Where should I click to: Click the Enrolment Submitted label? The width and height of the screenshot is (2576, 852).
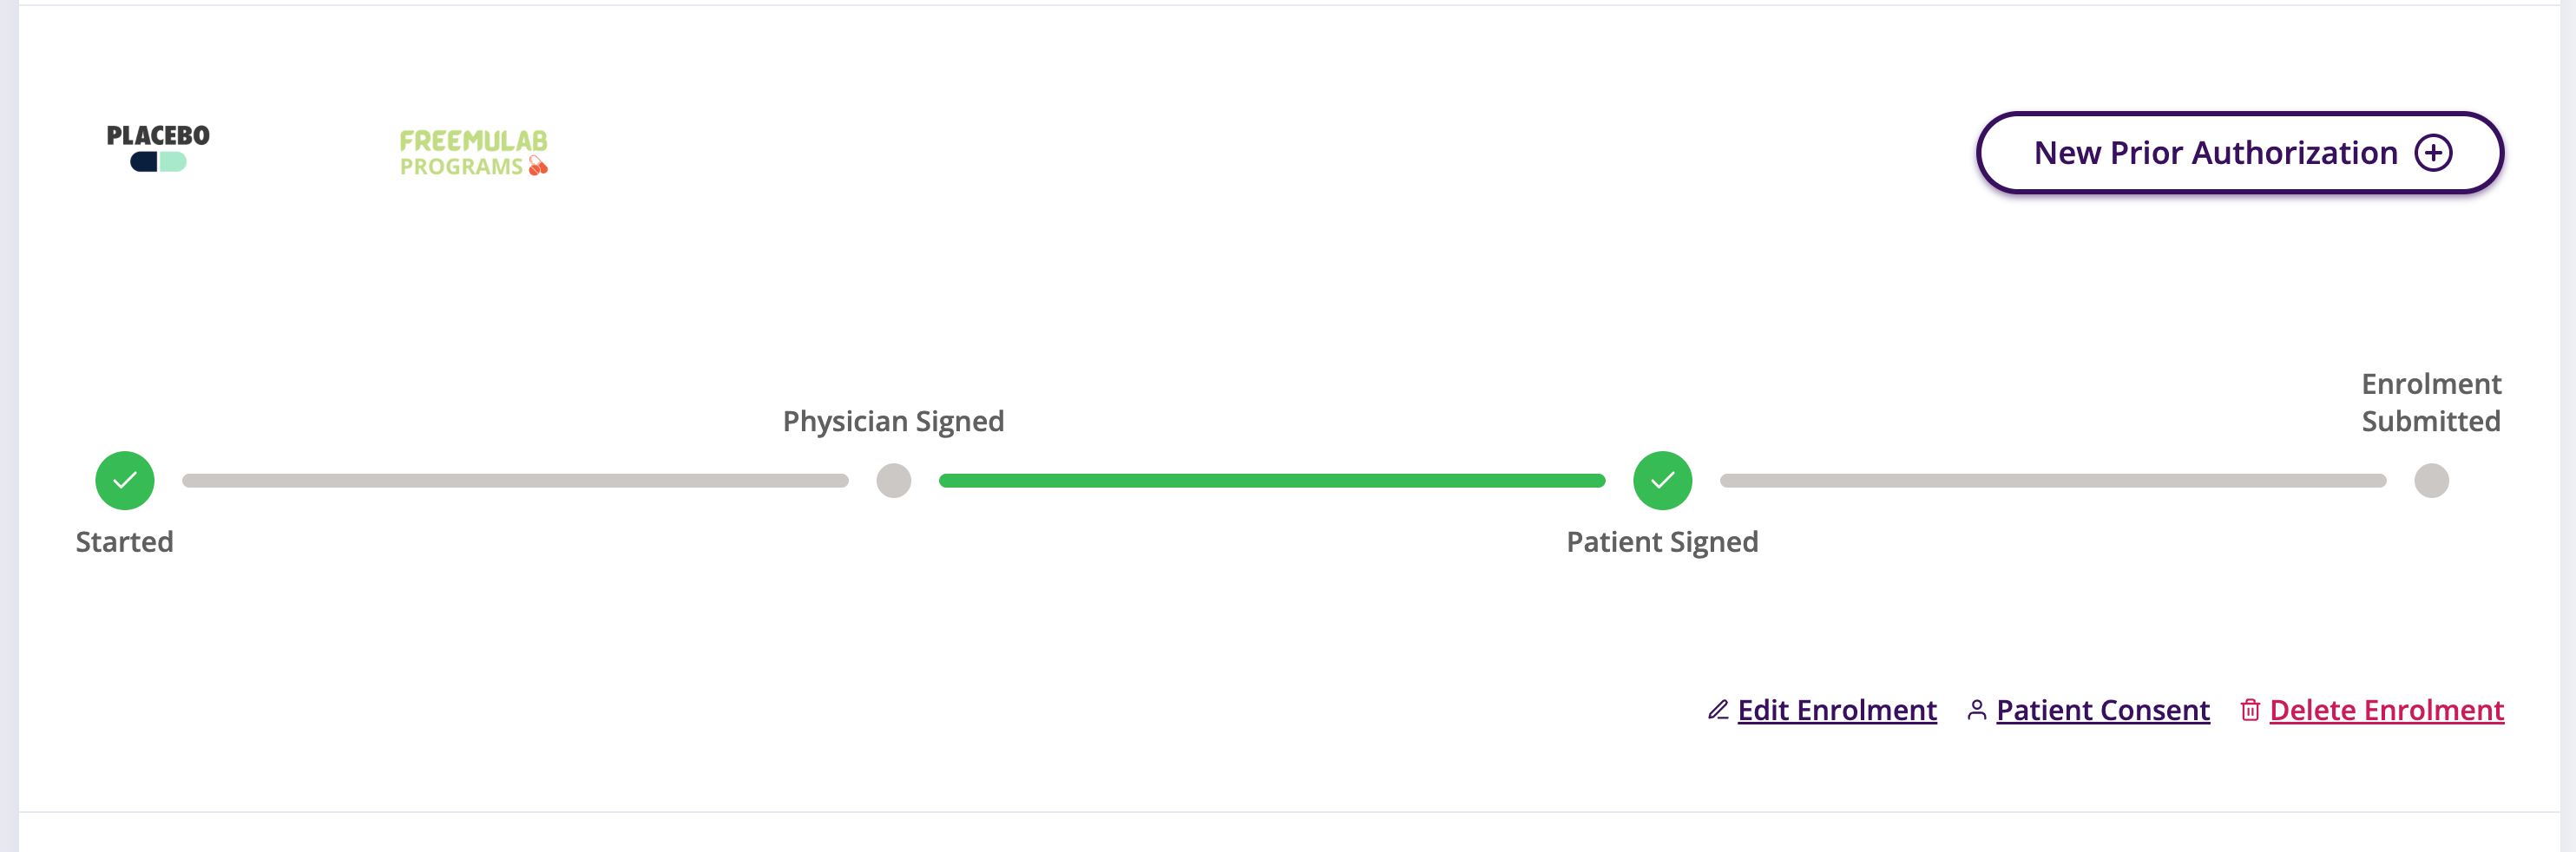(x=2430, y=402)
